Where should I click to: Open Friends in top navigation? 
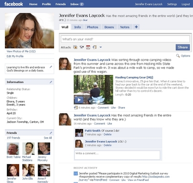click(x=61, y=4)
